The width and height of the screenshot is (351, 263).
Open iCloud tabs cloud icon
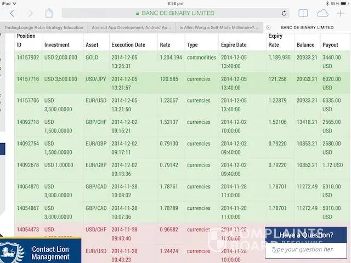click(322, 13)
